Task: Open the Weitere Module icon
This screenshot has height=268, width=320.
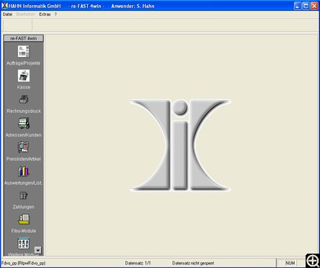Action: 24,244
